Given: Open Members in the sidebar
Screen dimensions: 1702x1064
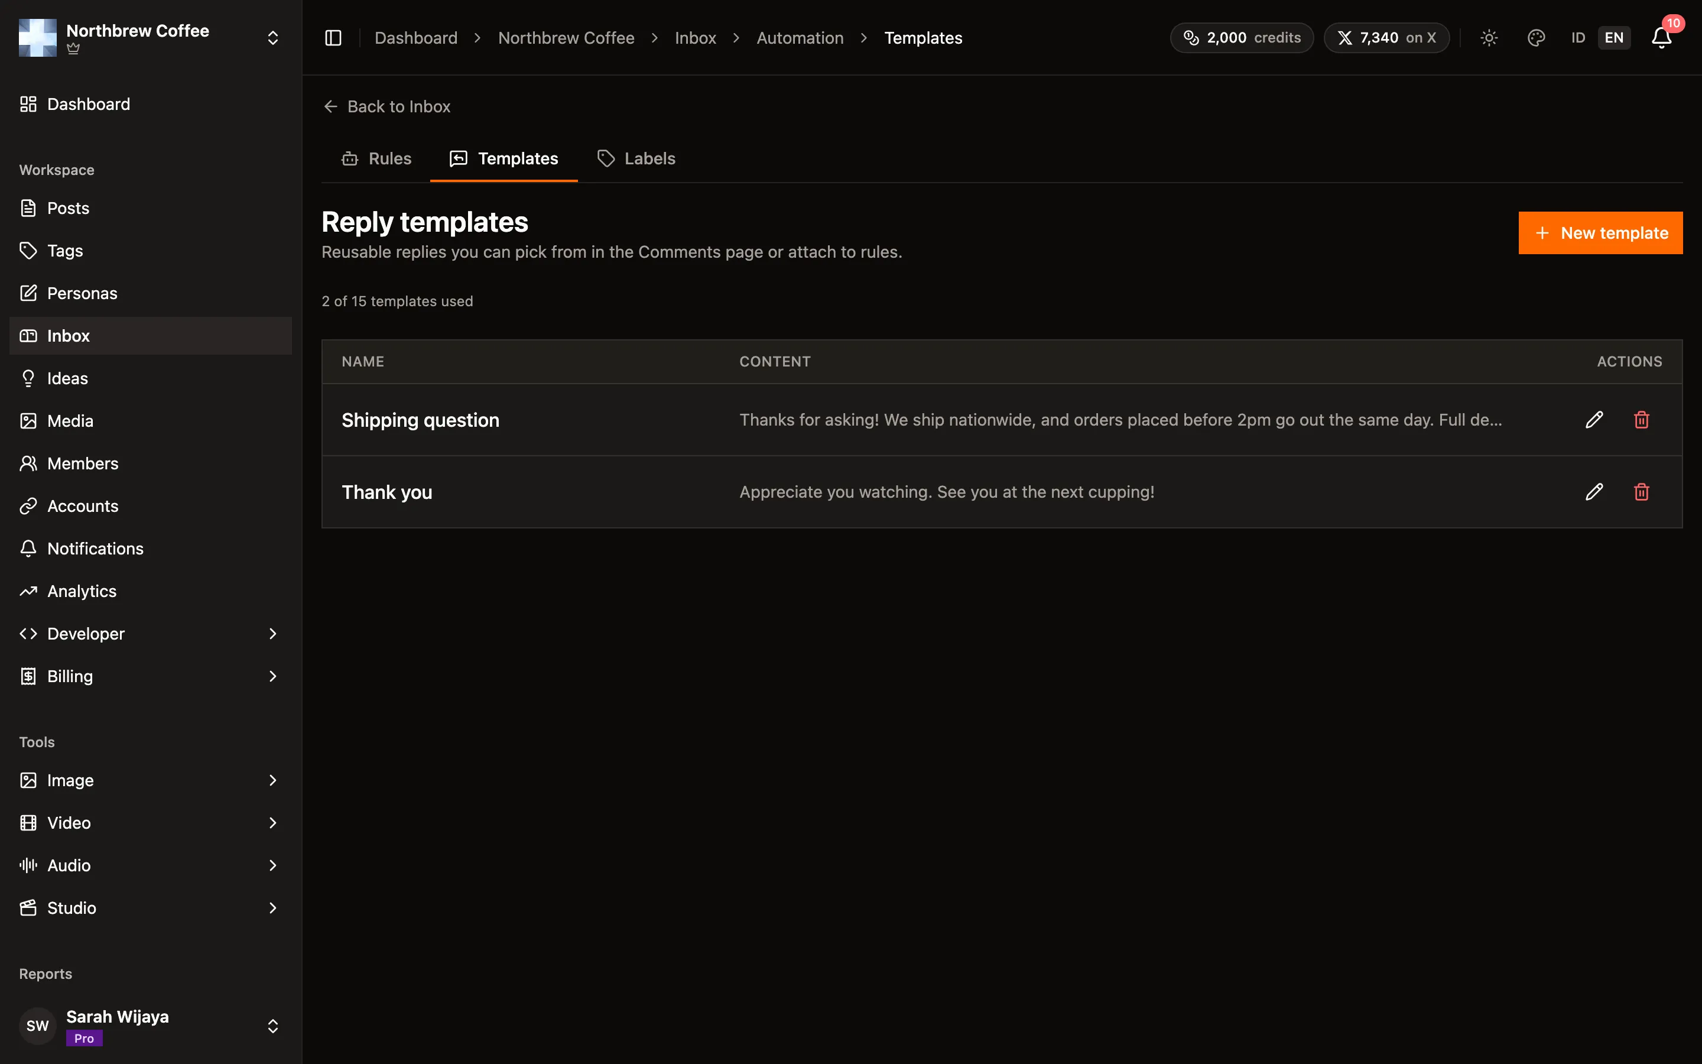Looking at the screenshot, I should click(x=151, y=464).
